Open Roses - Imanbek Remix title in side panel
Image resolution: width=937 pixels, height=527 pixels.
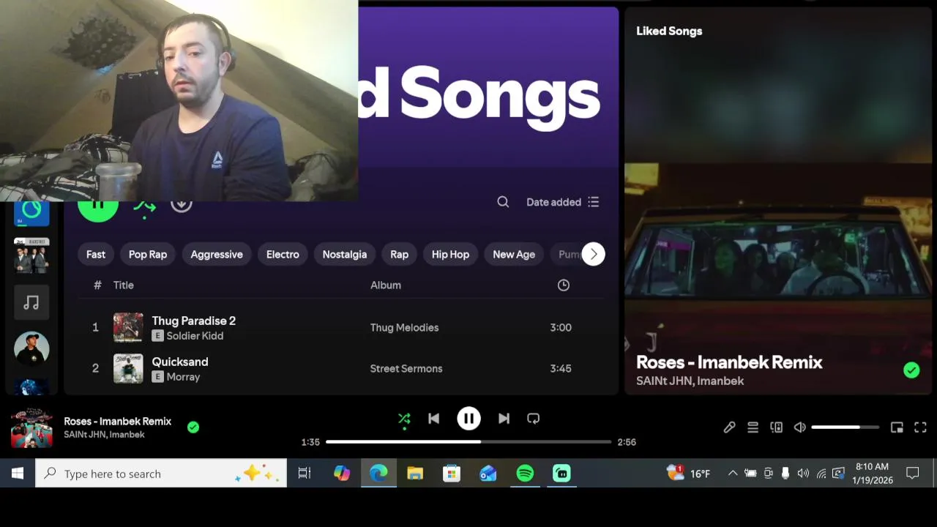tap(729, 362)
